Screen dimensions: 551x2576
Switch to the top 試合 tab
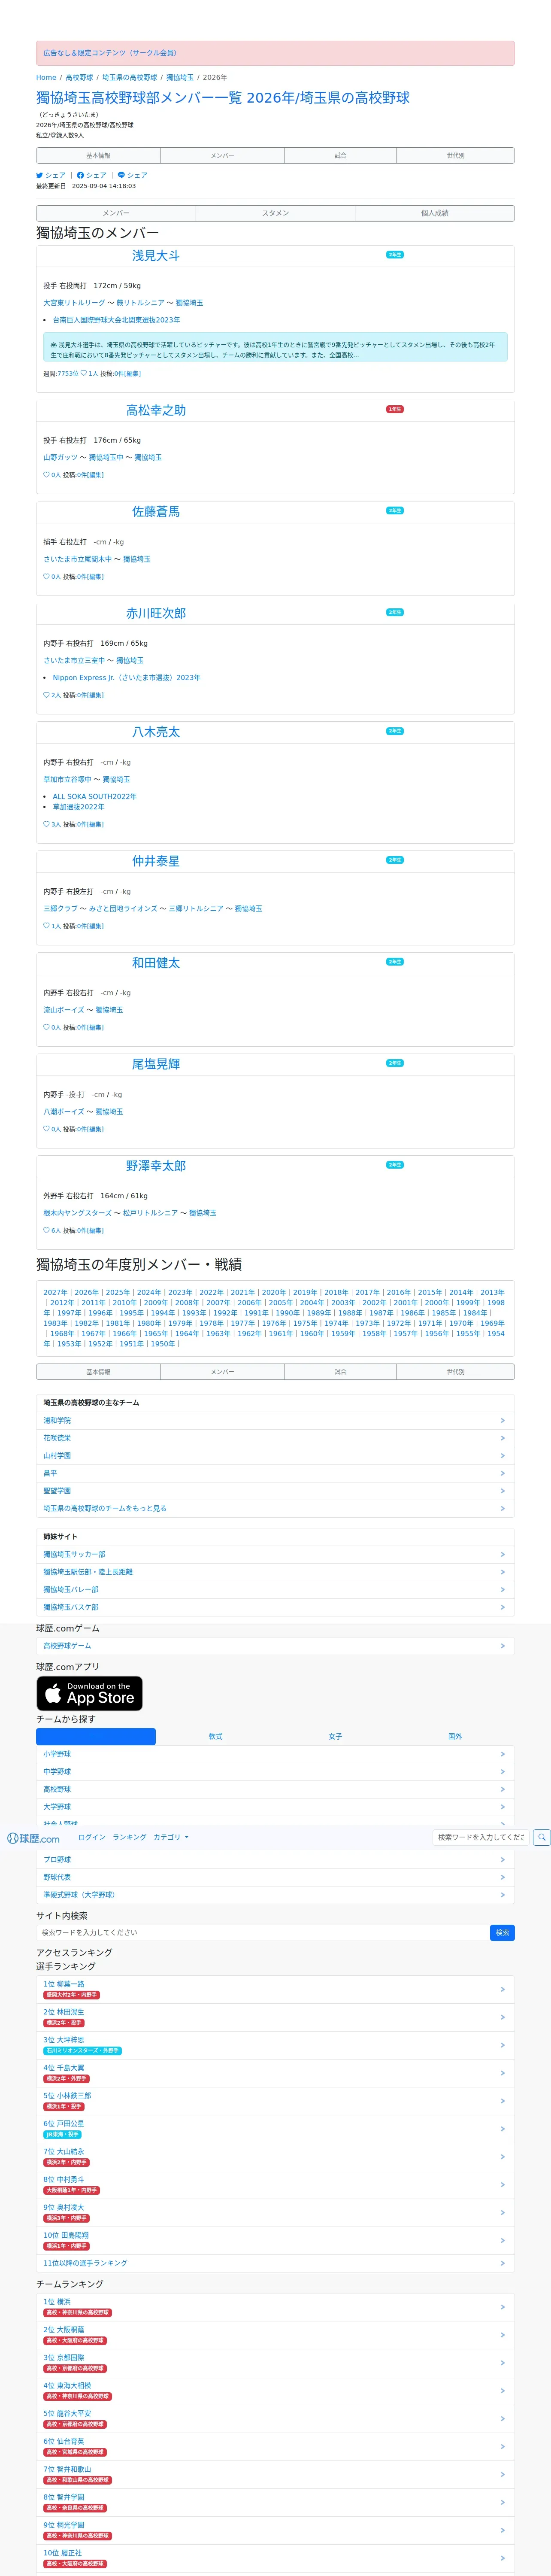click(340, 155)
